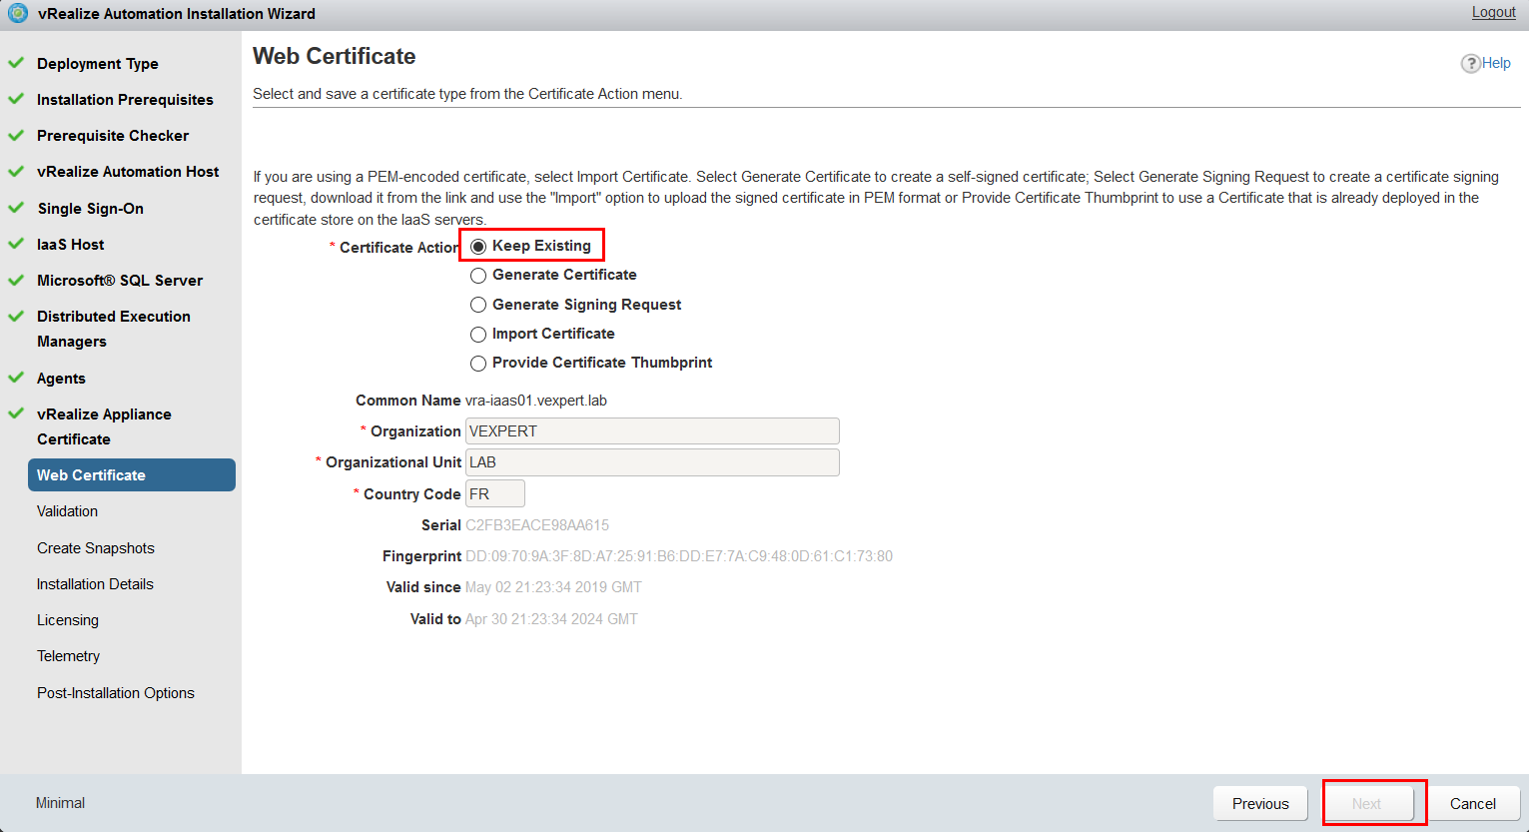This screenshot has width=1529, height=832.
Task: Open the Installation Details step
Action: point(95,584)
